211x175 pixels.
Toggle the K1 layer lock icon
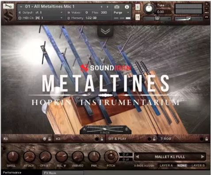pos(50,139)
